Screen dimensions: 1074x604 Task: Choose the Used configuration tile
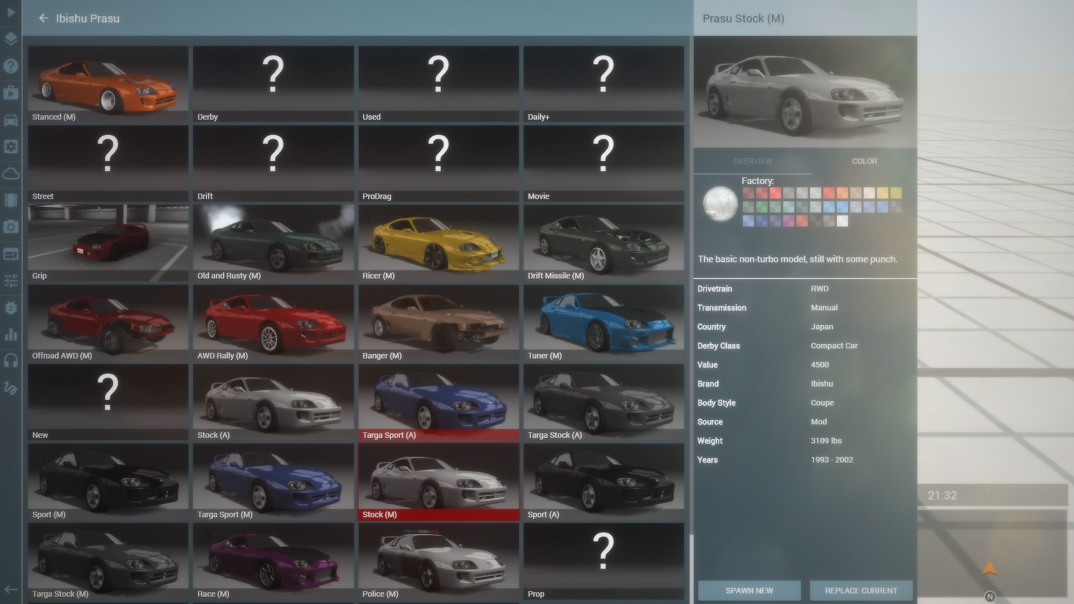(x=439, y=84)
